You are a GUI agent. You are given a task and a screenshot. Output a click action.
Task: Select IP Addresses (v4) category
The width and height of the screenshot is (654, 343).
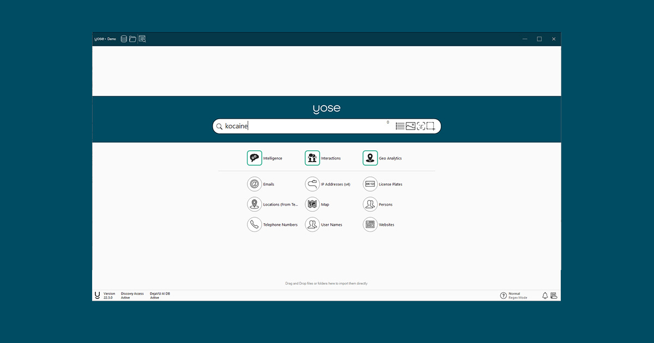pos(312,185)
